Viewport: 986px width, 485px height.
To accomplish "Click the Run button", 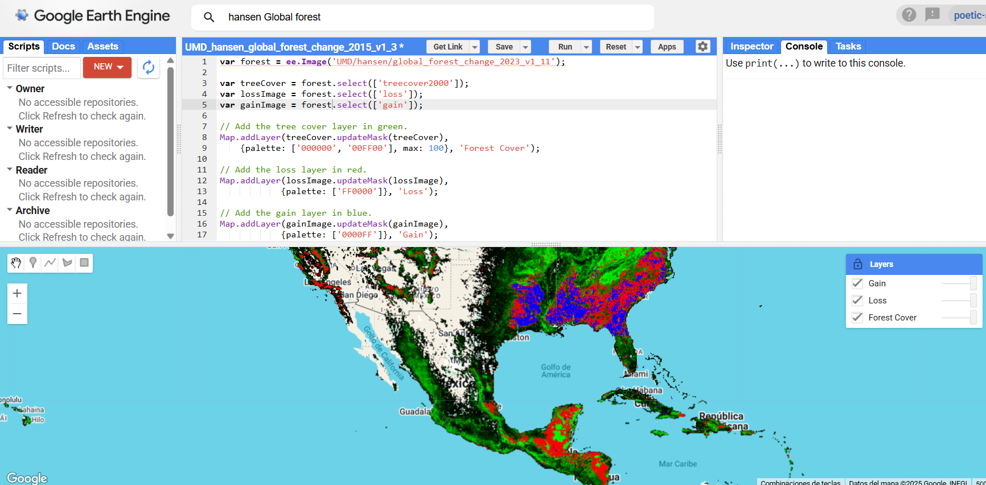I will [565, 47].
